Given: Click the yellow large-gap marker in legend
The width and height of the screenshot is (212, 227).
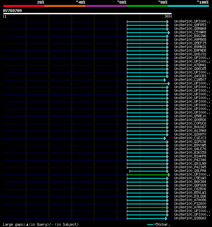Looking at the screenshot, I should point(27,225).
